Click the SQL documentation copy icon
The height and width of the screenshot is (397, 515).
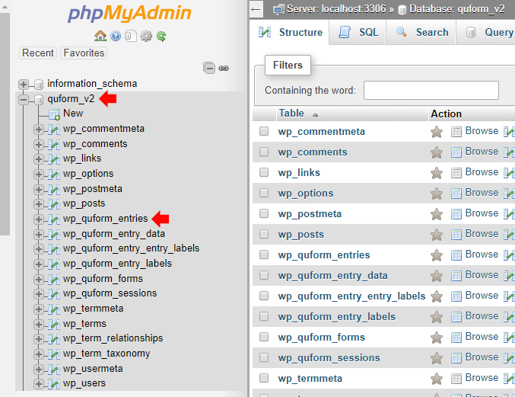(x=130, y=36)
